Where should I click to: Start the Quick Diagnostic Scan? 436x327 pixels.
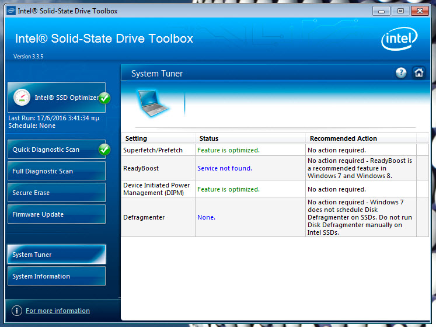tap(57, 149)
